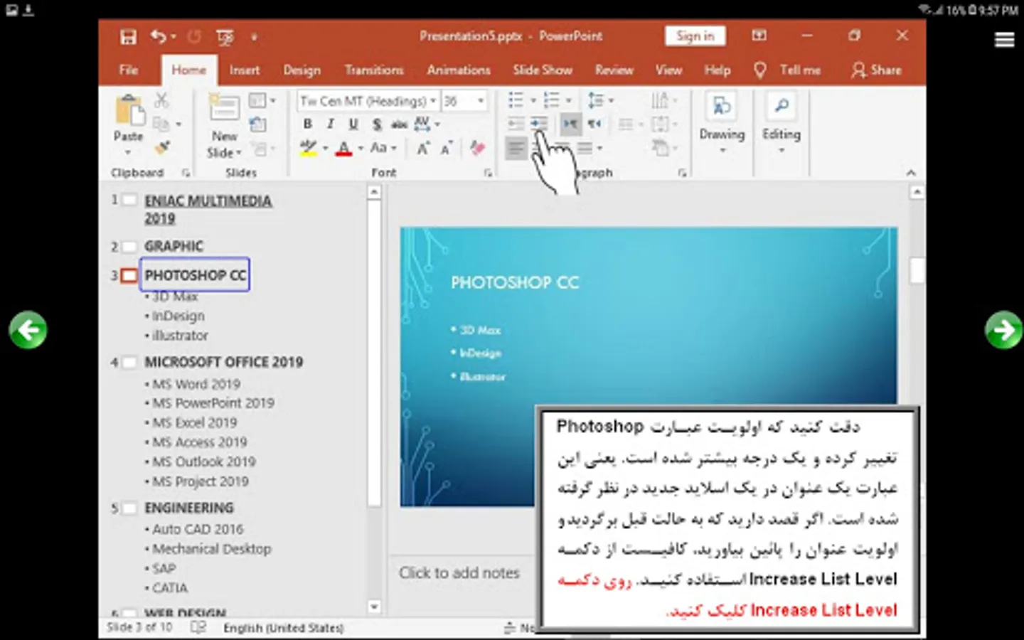Open the Clipboard pane launcher

(x=186, y=173)
